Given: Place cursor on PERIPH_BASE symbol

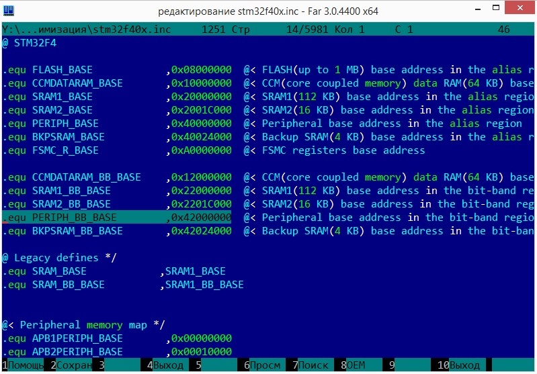Looking at the screenshot, I should click(x=65, y=123).
